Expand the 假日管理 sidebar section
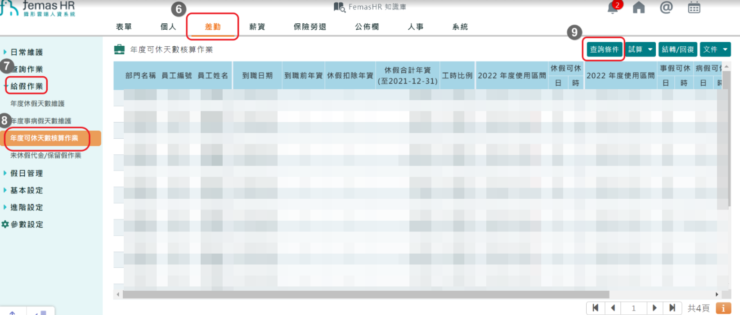 click(27, 173)
